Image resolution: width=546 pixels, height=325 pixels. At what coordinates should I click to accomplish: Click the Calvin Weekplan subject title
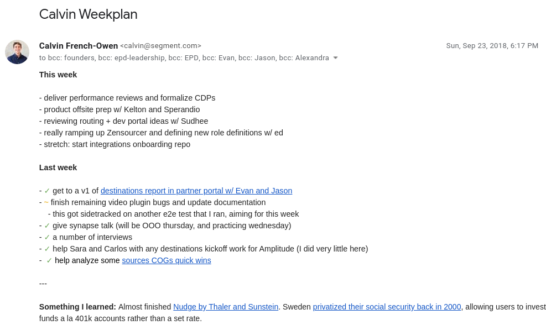pos(88,14)
